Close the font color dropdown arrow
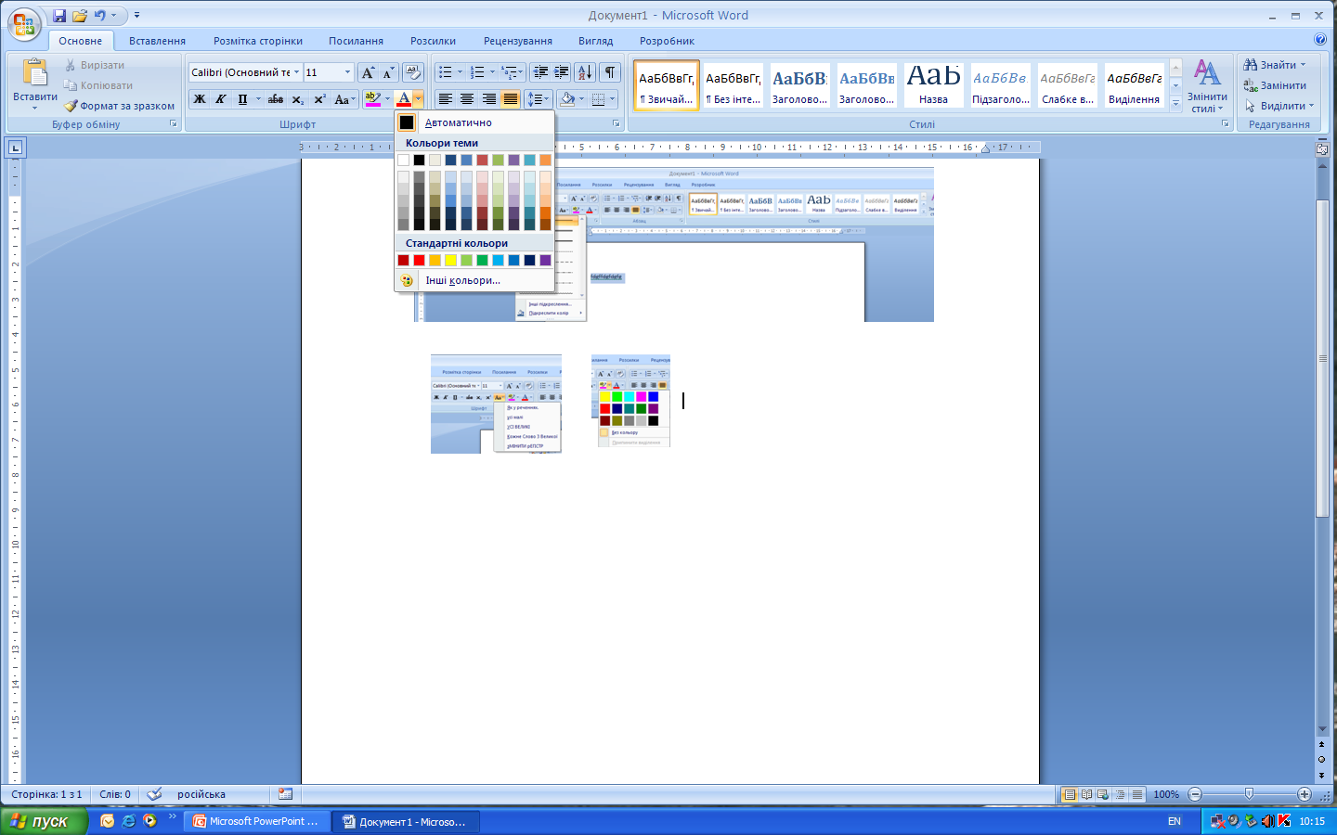The width and height of the screenshot is (1337, 835). [x=419, y=99]
